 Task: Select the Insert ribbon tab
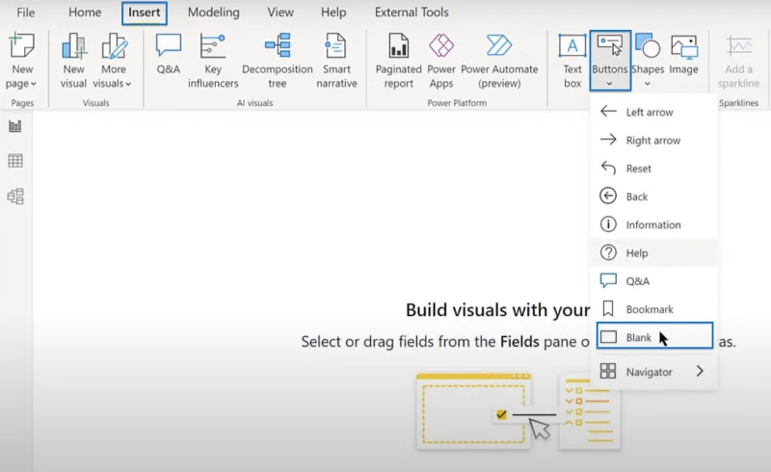coord(144,13)
